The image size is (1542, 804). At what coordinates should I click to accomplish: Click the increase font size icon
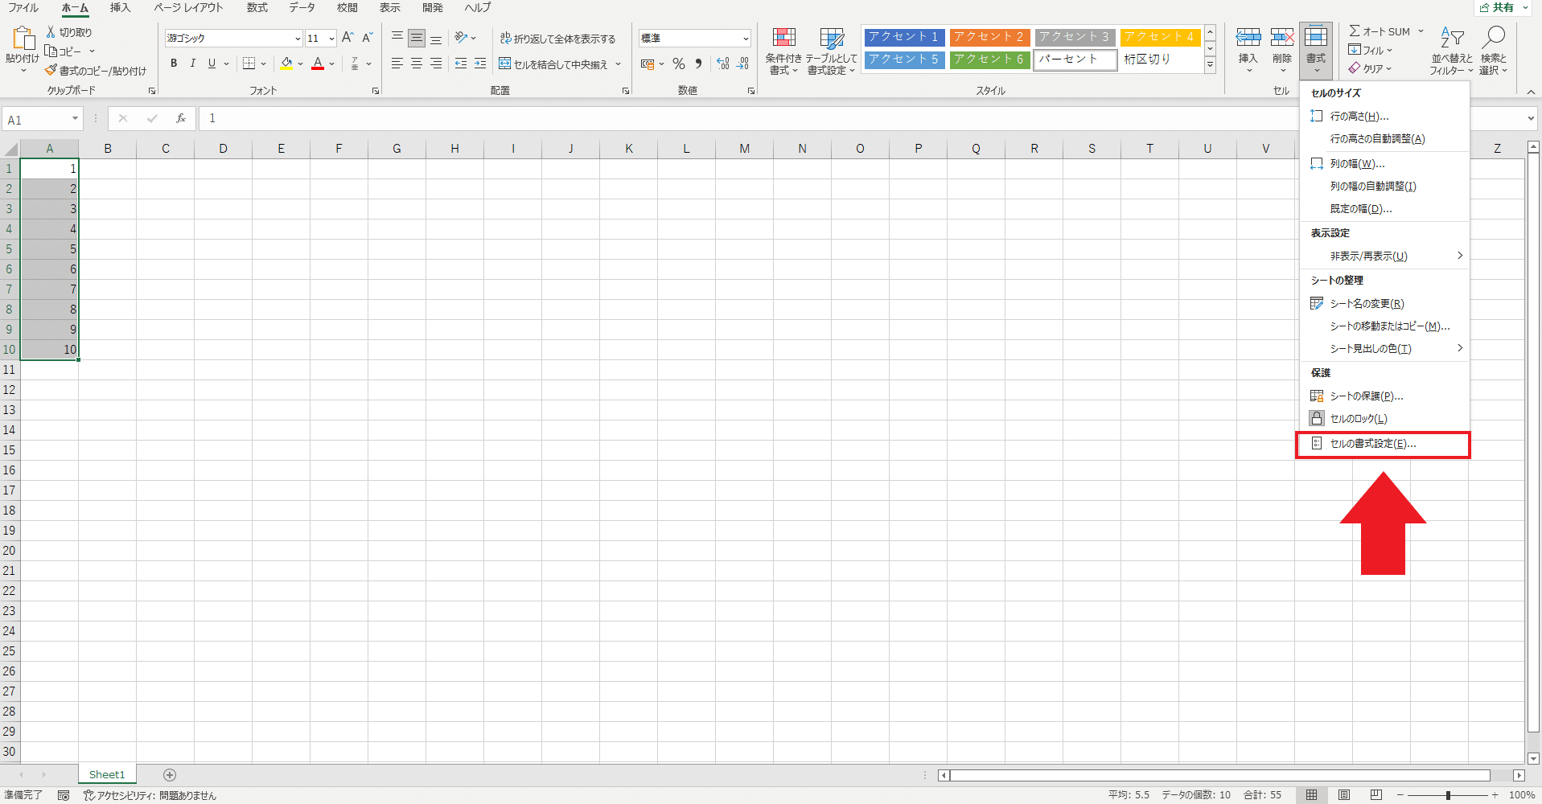coord(347,38)
